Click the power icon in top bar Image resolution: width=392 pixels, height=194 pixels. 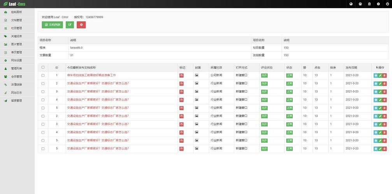coord(387,4)
